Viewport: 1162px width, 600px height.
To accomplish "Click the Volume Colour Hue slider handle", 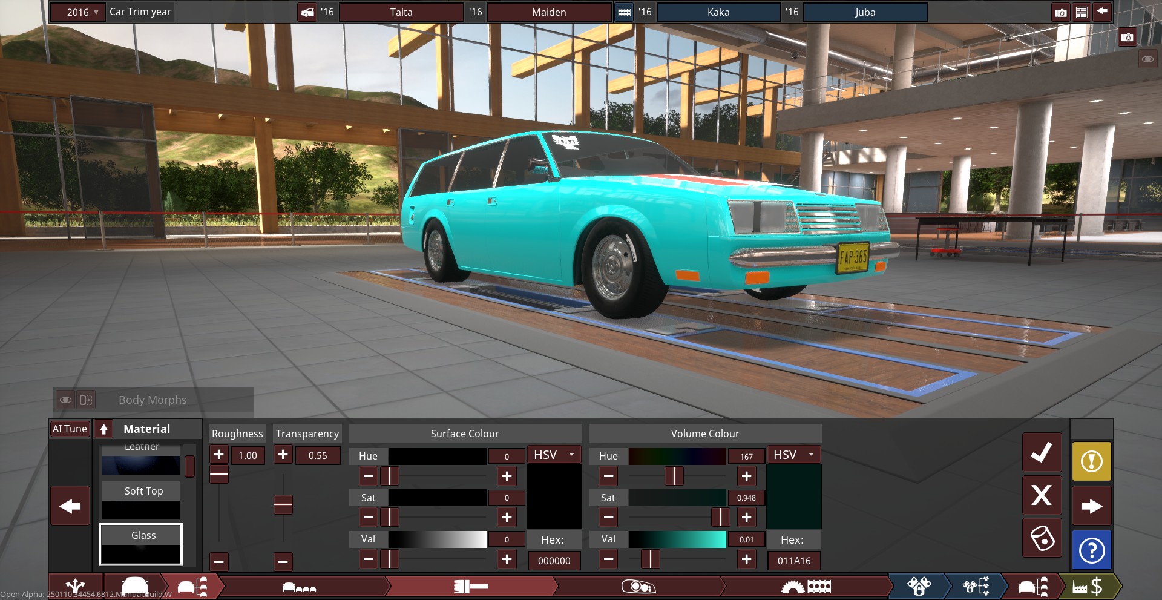I will click(x=674, y=476).
